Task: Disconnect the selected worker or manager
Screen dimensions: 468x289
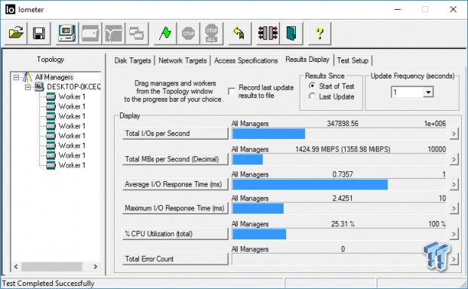Action: pos(268,33)
